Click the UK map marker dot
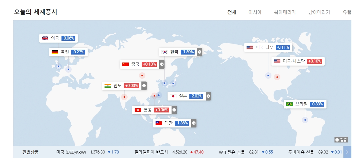This screenshot has width=360, height=167. [58, 66]
